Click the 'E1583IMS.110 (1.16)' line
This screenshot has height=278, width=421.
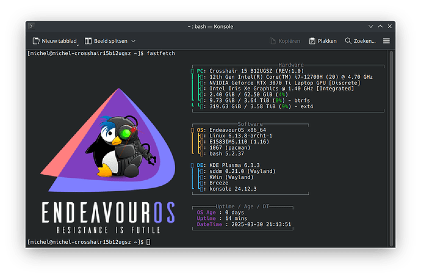click(x=239, y=142)
